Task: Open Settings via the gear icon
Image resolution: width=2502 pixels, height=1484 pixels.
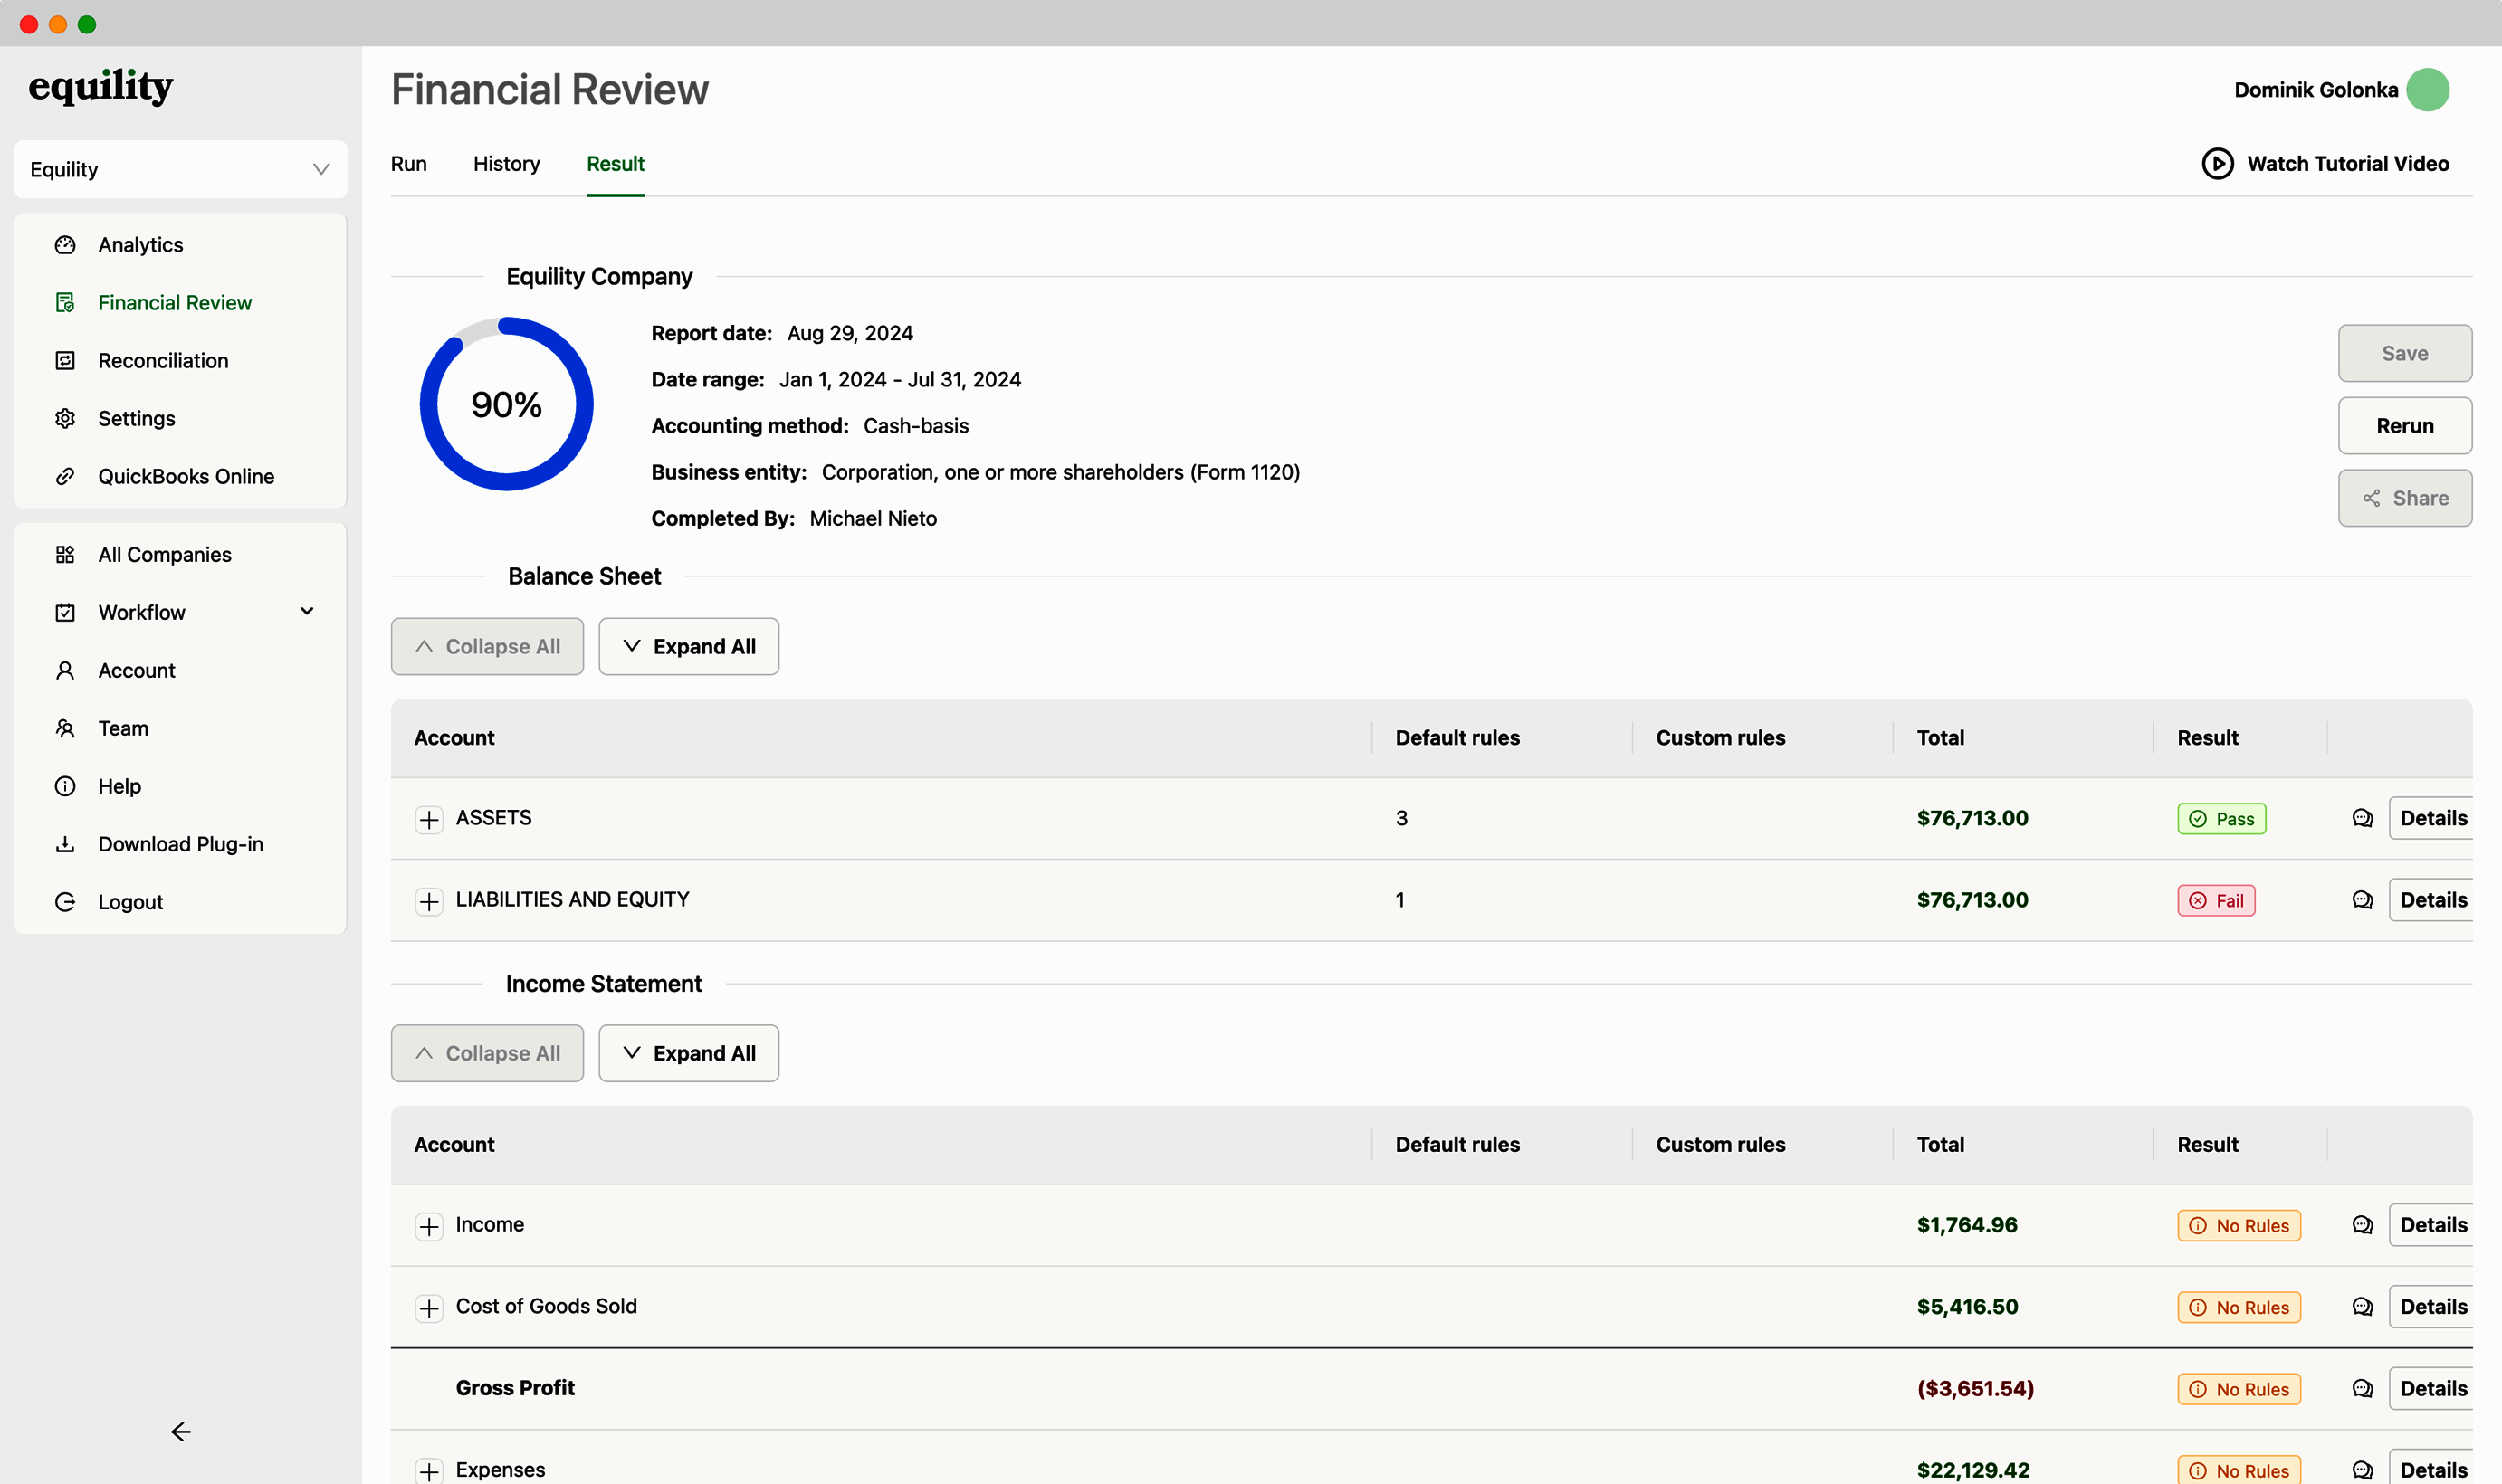Action: tap(65, 419)
